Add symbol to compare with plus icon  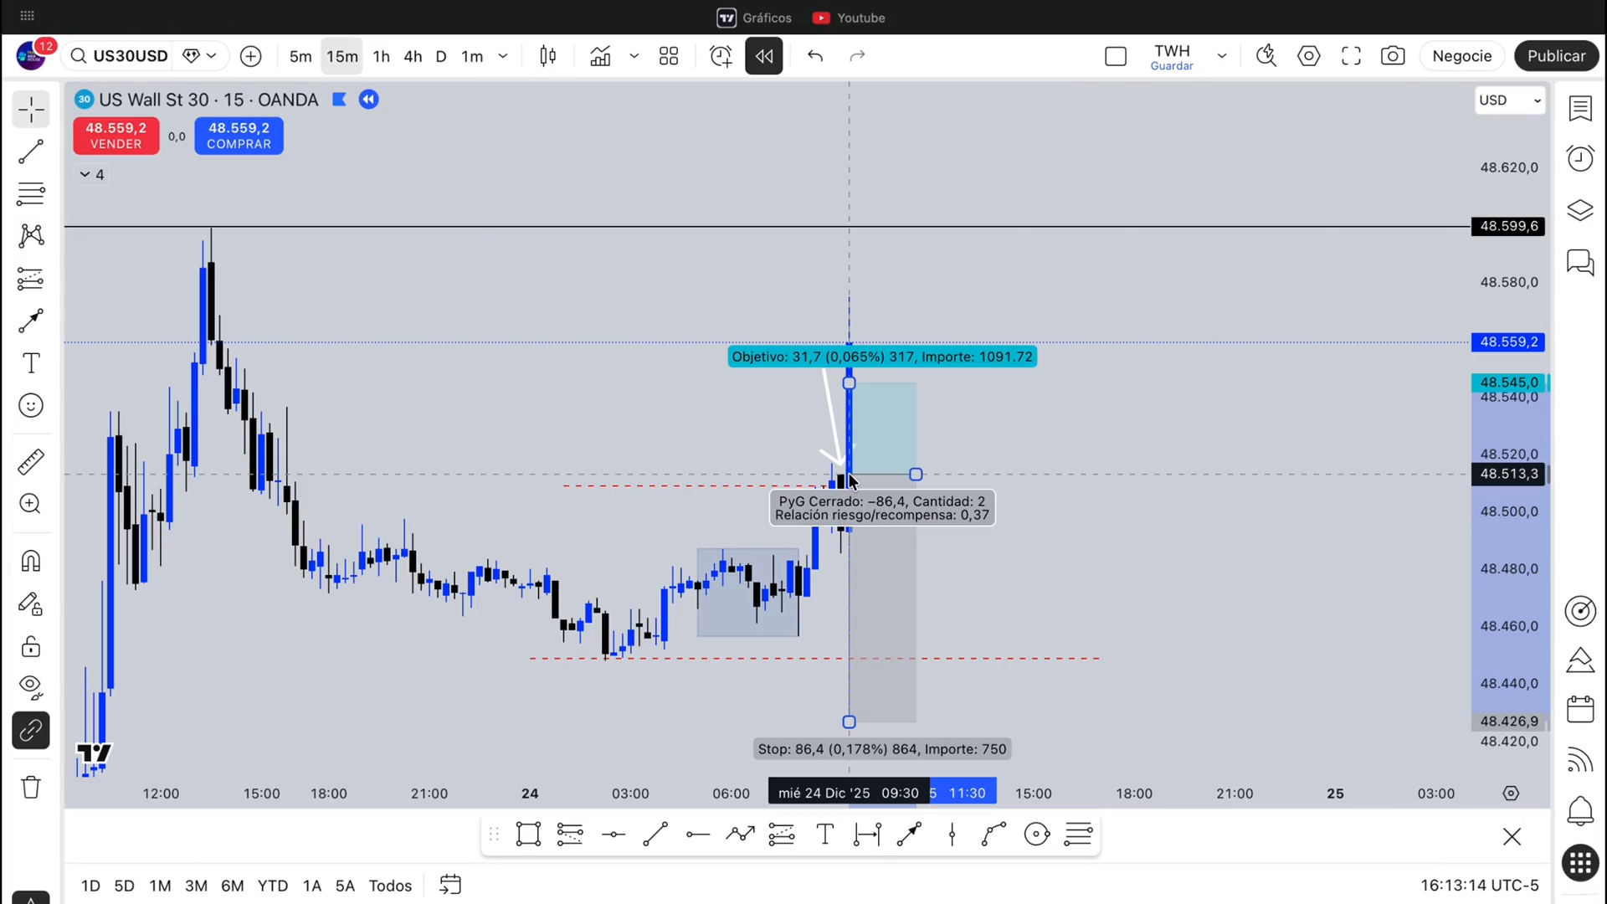(251, 56)
